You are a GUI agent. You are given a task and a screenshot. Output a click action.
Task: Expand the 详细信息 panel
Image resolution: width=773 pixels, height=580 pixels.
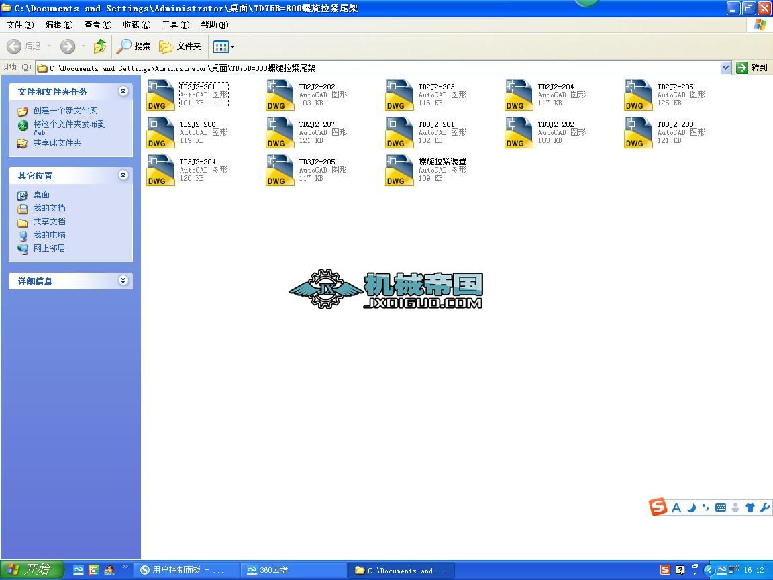(123, 281)
